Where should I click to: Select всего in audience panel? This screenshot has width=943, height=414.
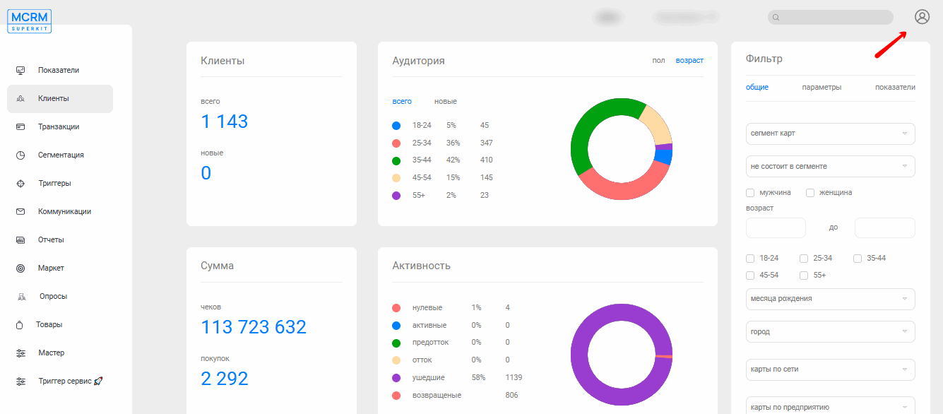click(402, 102)
